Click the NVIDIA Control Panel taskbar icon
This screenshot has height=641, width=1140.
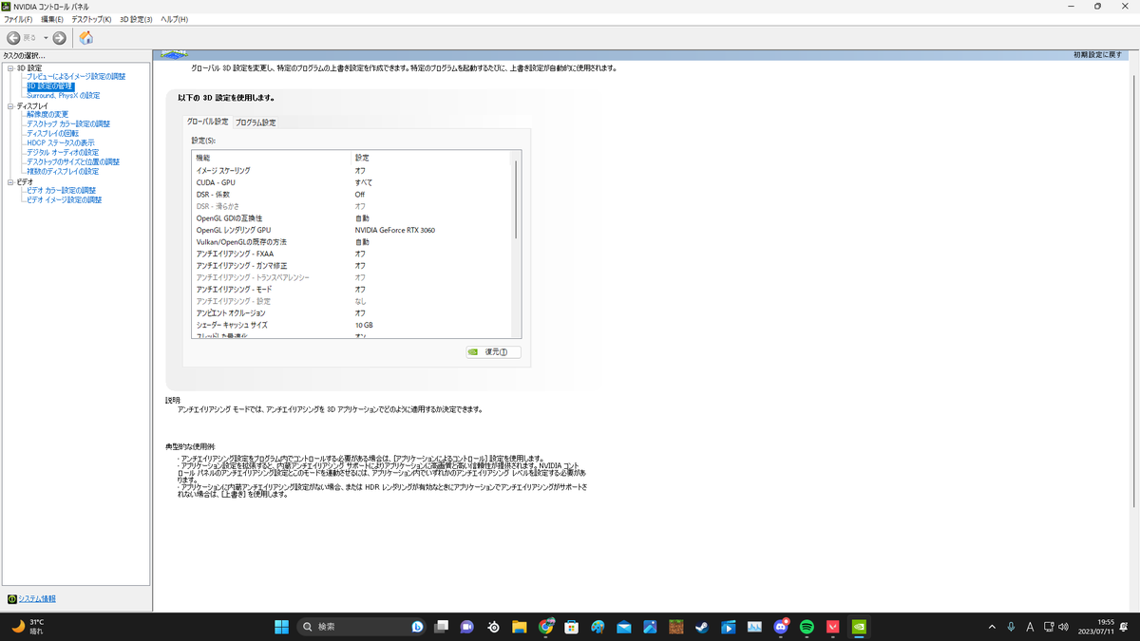tap(858, 627)
